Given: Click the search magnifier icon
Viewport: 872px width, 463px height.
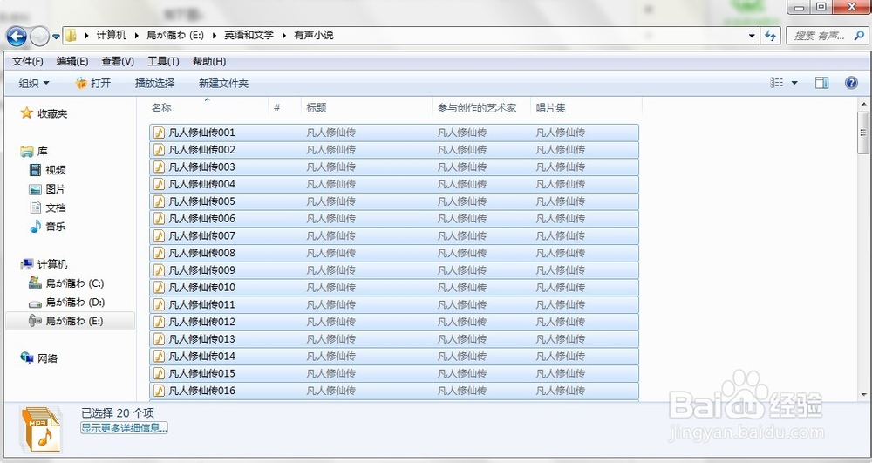Looking at the screenshot, I should coord(859,36).
